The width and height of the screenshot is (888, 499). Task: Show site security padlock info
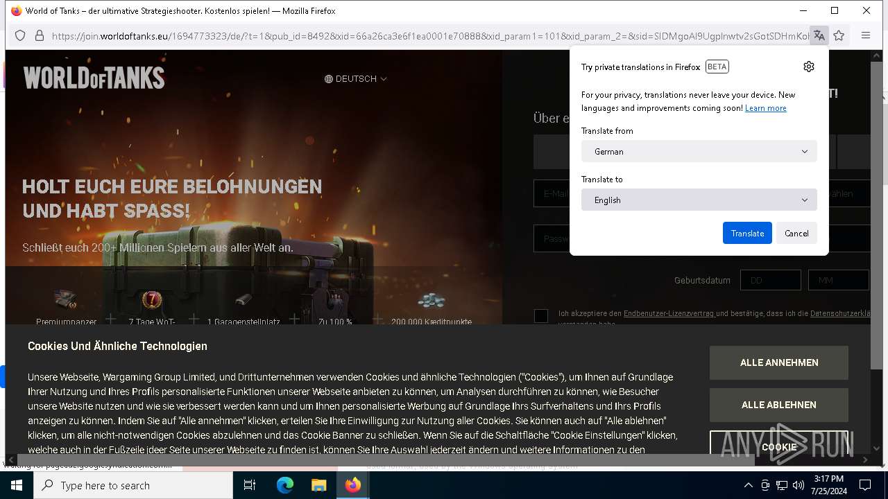(40, 35)
